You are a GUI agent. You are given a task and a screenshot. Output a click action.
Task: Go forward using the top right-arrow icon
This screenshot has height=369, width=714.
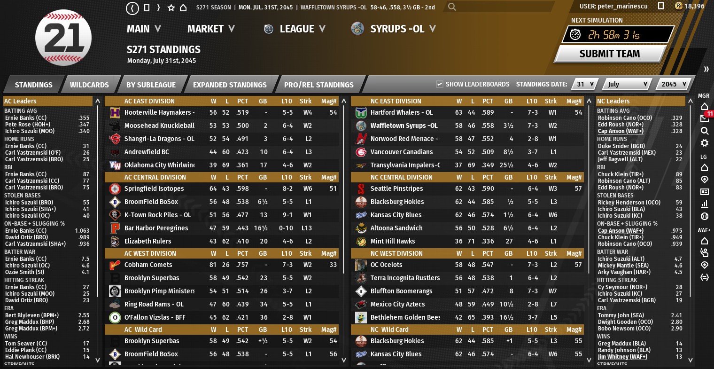click(x=158, y=8)
